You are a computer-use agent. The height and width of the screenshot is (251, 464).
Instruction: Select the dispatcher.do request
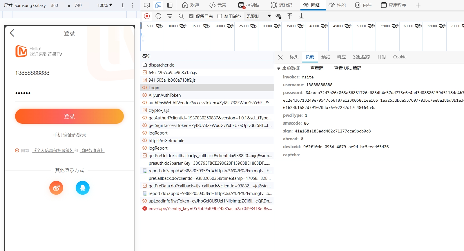pos(207,65)
